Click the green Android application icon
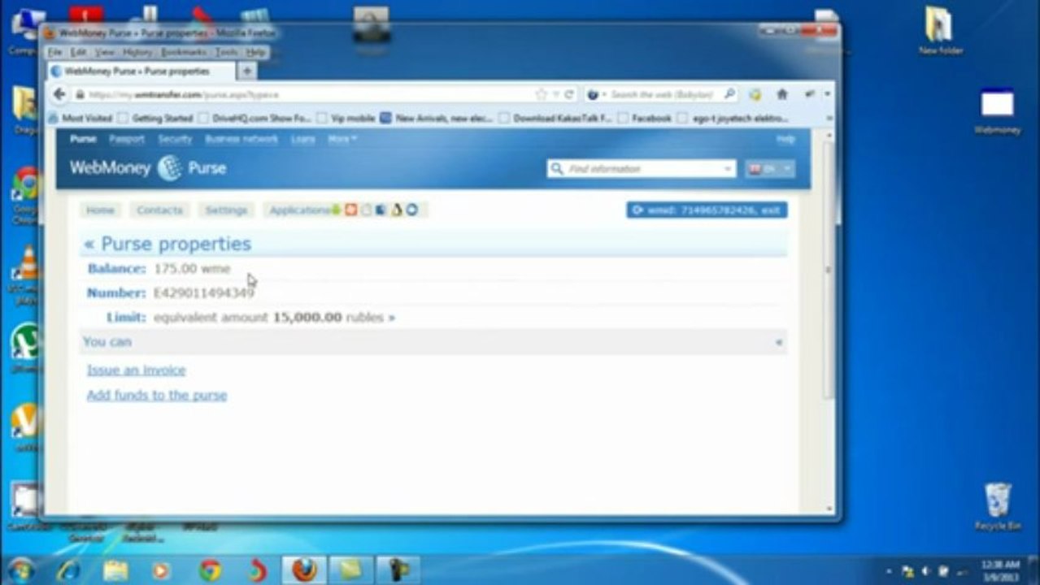1040x585 pixels. click(337, 210)
